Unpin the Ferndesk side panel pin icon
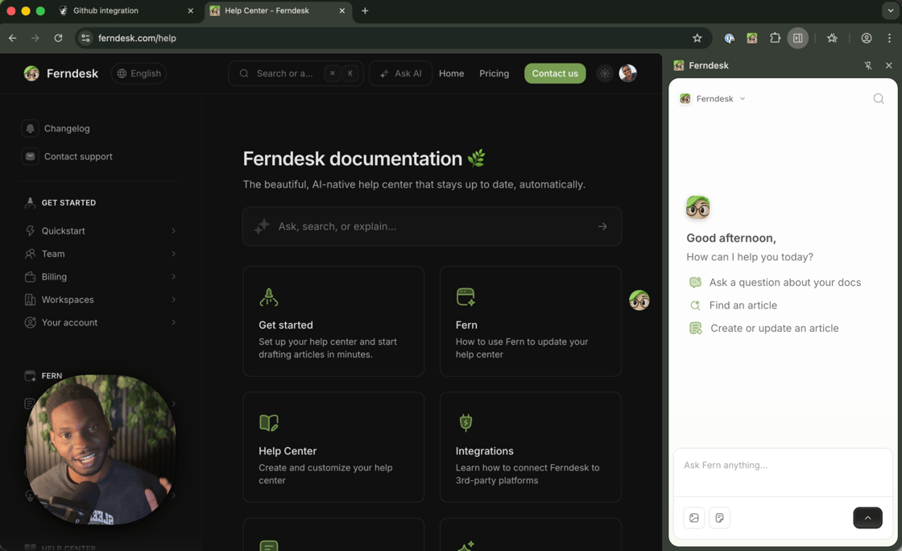This screenshot has height=551, width=902. (868, 65)
